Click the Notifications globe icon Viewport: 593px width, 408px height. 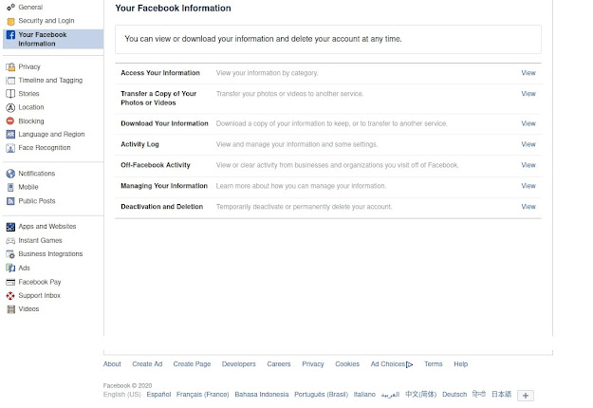point(10,174)
